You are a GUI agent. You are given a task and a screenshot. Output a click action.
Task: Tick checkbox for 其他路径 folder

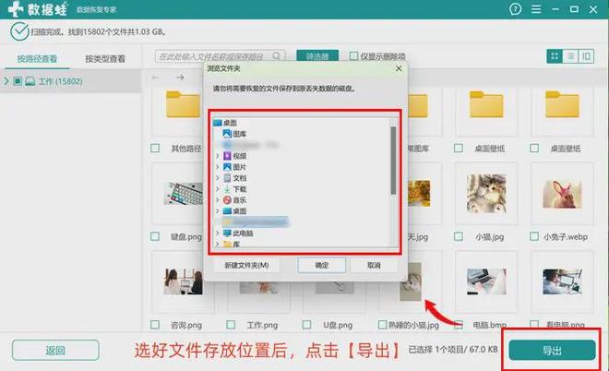click(155, 148)
